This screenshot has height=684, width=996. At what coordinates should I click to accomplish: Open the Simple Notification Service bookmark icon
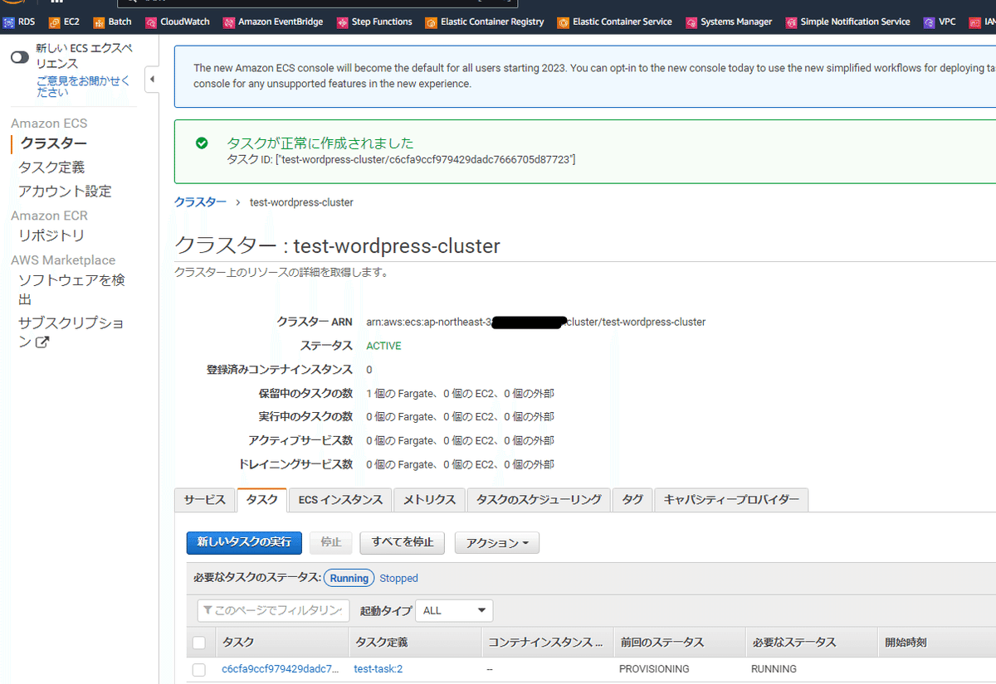coord(791,22)
